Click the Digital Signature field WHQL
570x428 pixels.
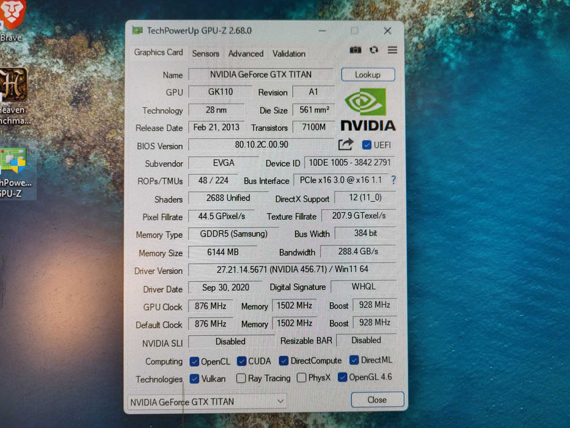[364, 286]
